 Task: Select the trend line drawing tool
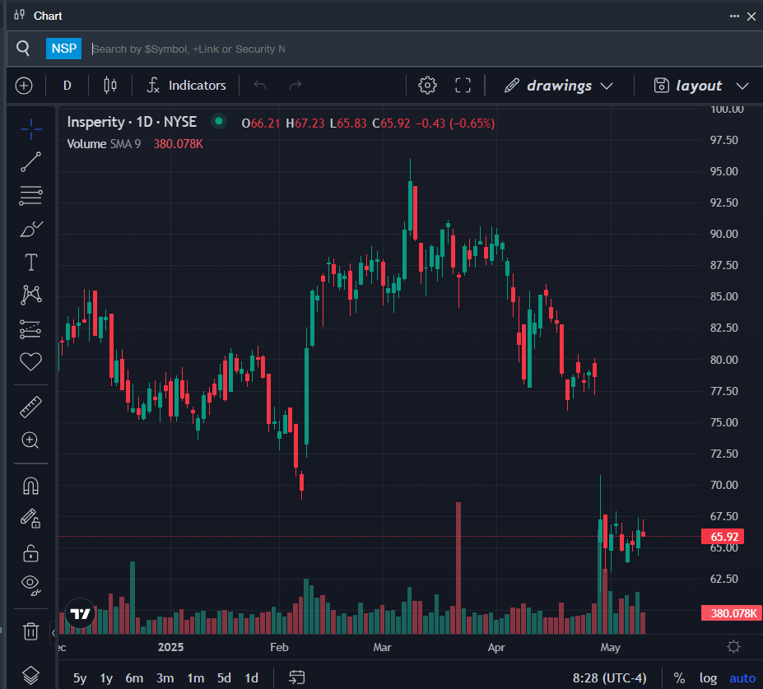click(30, 162)
